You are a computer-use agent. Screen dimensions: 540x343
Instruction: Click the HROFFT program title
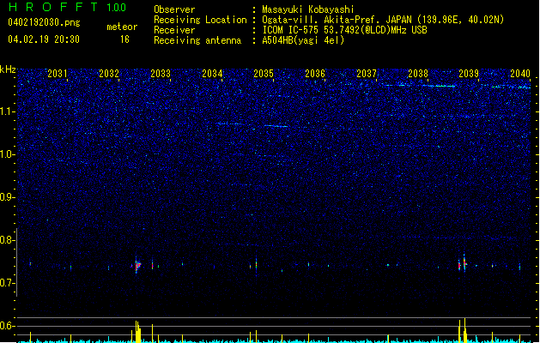coord(53,7)
